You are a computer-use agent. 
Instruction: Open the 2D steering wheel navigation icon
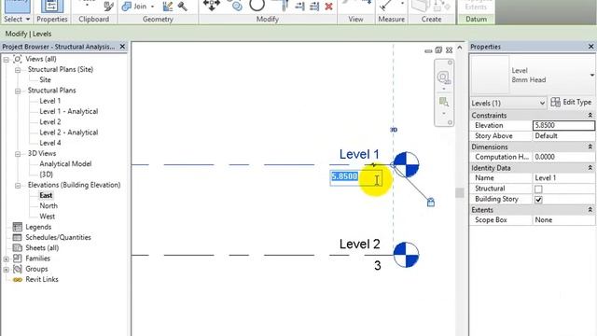(x=444, y=77)
